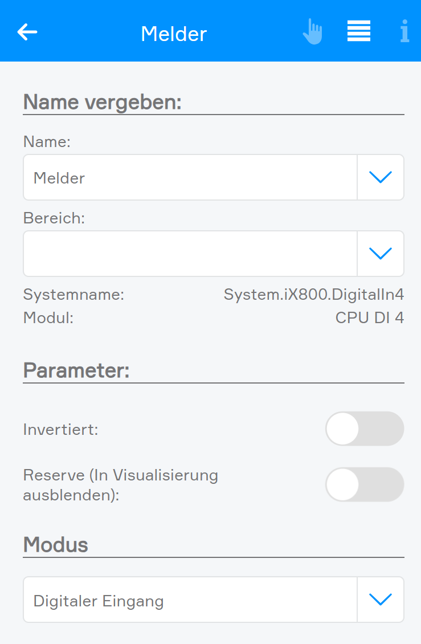Expand the Name dropdown chevron
Screen dimensions: 421x644
[x=381, y=177]
